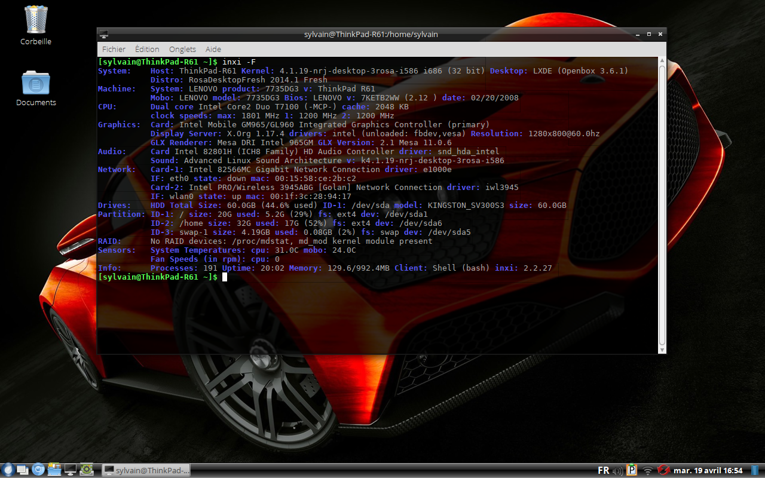Switch the FR keyboard layout indicator

604,470
